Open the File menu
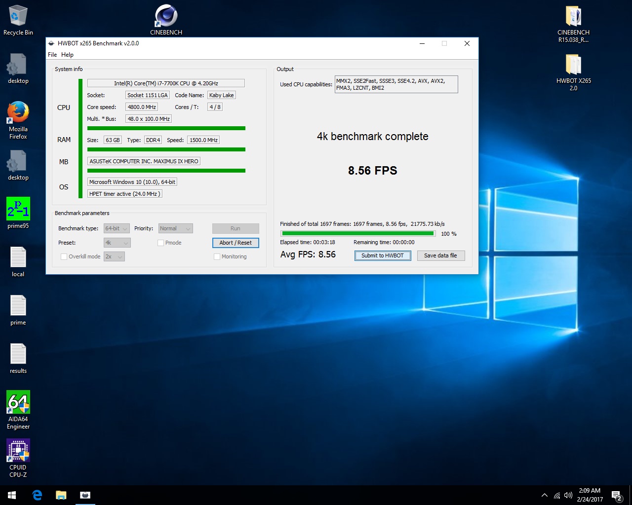This screenshot has width=632, height=505. [x=52, y=55]
